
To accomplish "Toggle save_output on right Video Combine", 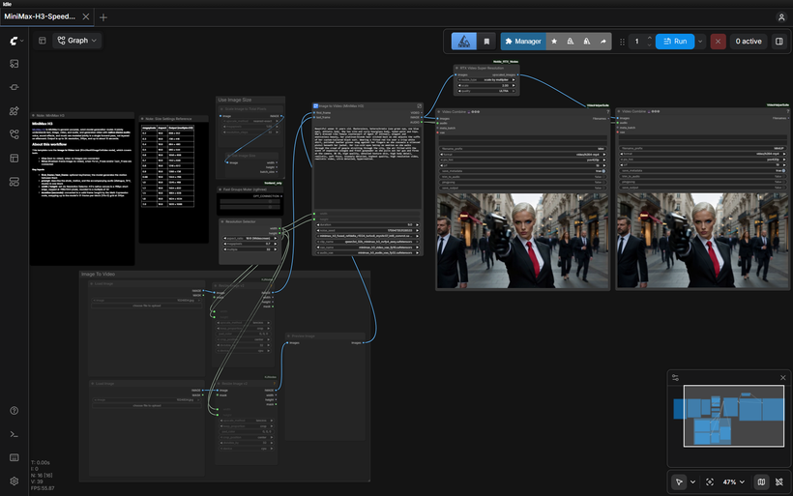I will tap(702, 187).
